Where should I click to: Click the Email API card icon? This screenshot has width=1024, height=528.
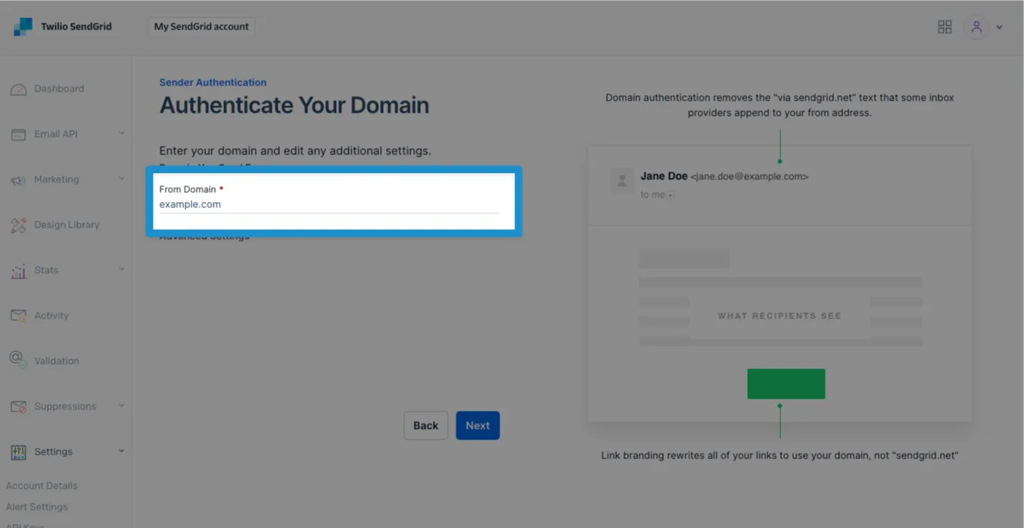coord(18,135)
